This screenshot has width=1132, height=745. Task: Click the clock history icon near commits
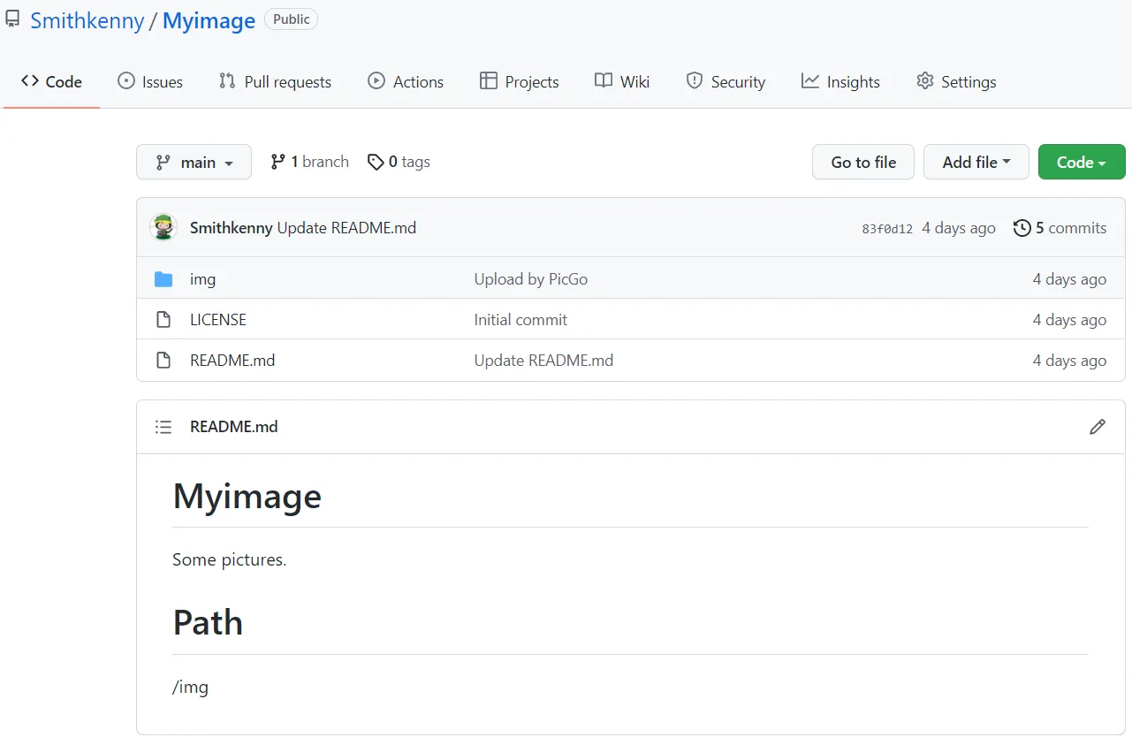click(1022, 228)
